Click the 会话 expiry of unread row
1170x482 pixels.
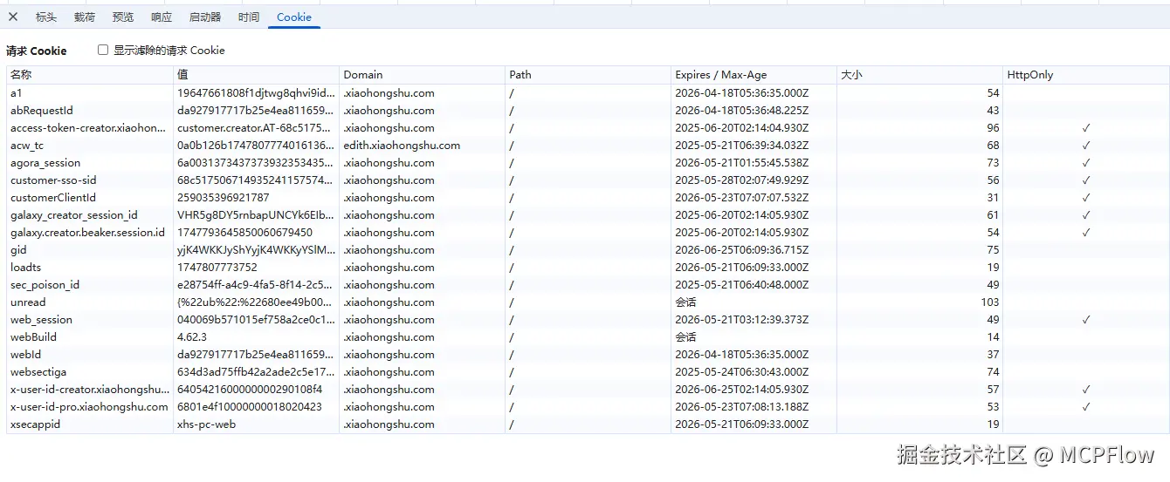pos(685,302)
